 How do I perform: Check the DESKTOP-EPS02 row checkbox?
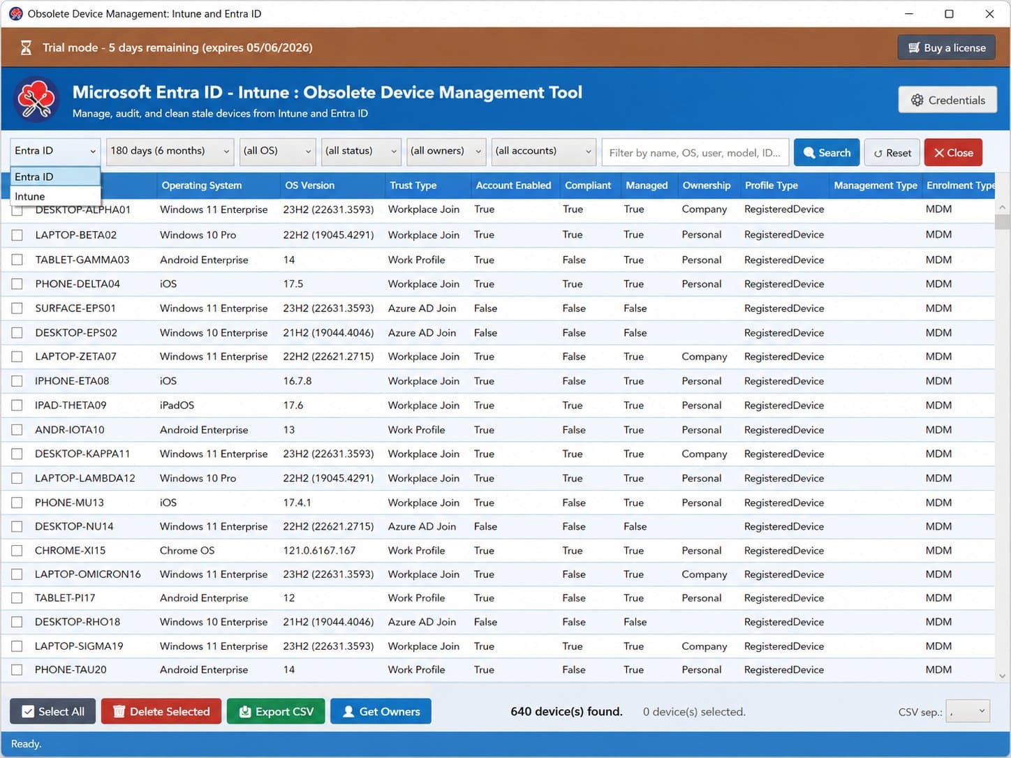click(x=17, y=333)
